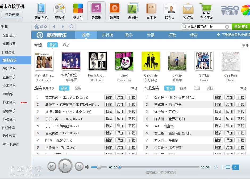Select 台湾 in 全球热榜
250x179 pixels.
tap(183, 88)
